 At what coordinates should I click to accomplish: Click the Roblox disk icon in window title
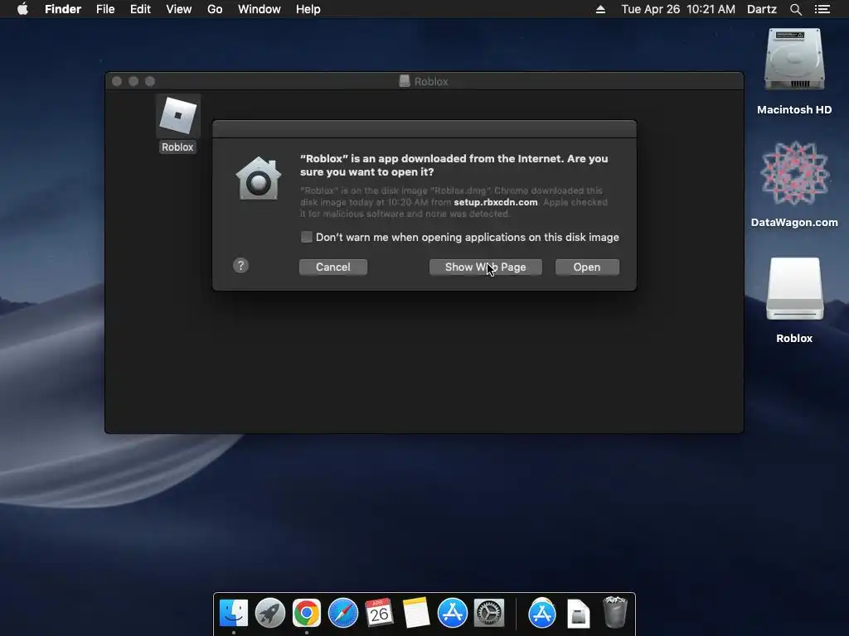click(404, 81)
